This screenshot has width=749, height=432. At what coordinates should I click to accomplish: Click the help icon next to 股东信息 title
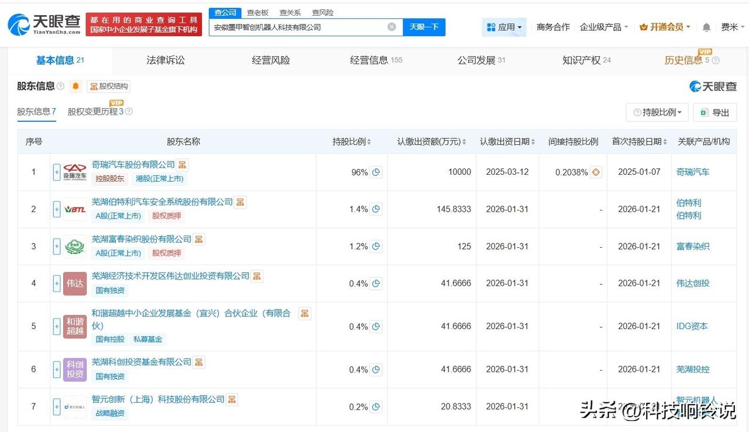pos(61,87)
